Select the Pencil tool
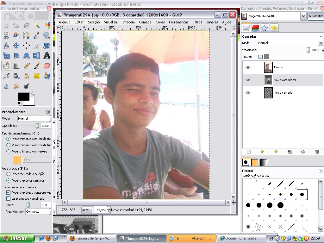 point(27,66)
